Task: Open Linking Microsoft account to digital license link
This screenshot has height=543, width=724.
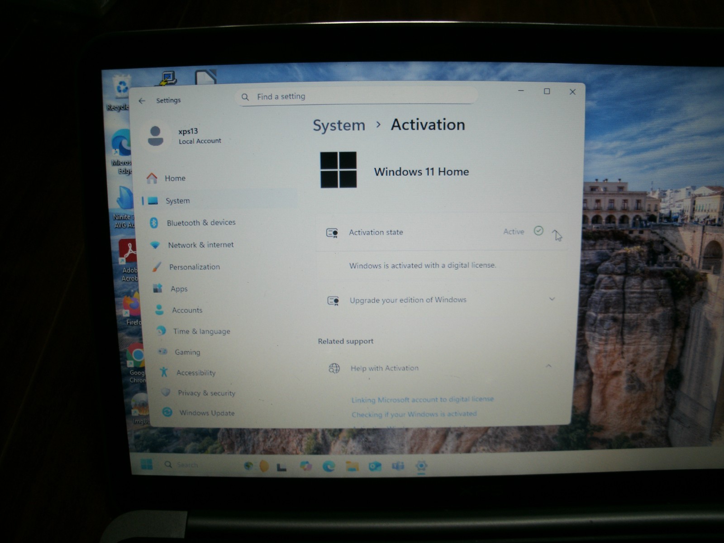Action: click(x=423, y=400)
